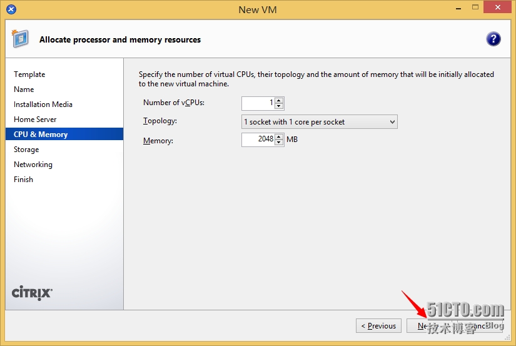Increase the number of vCPUs

279,100
